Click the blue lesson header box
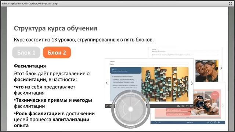This screenshot has width=235, height=132. pos(126,70)
